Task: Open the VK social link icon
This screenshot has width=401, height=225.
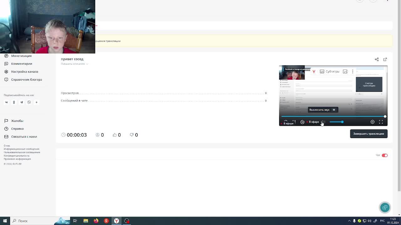Action: coord(6,102)
